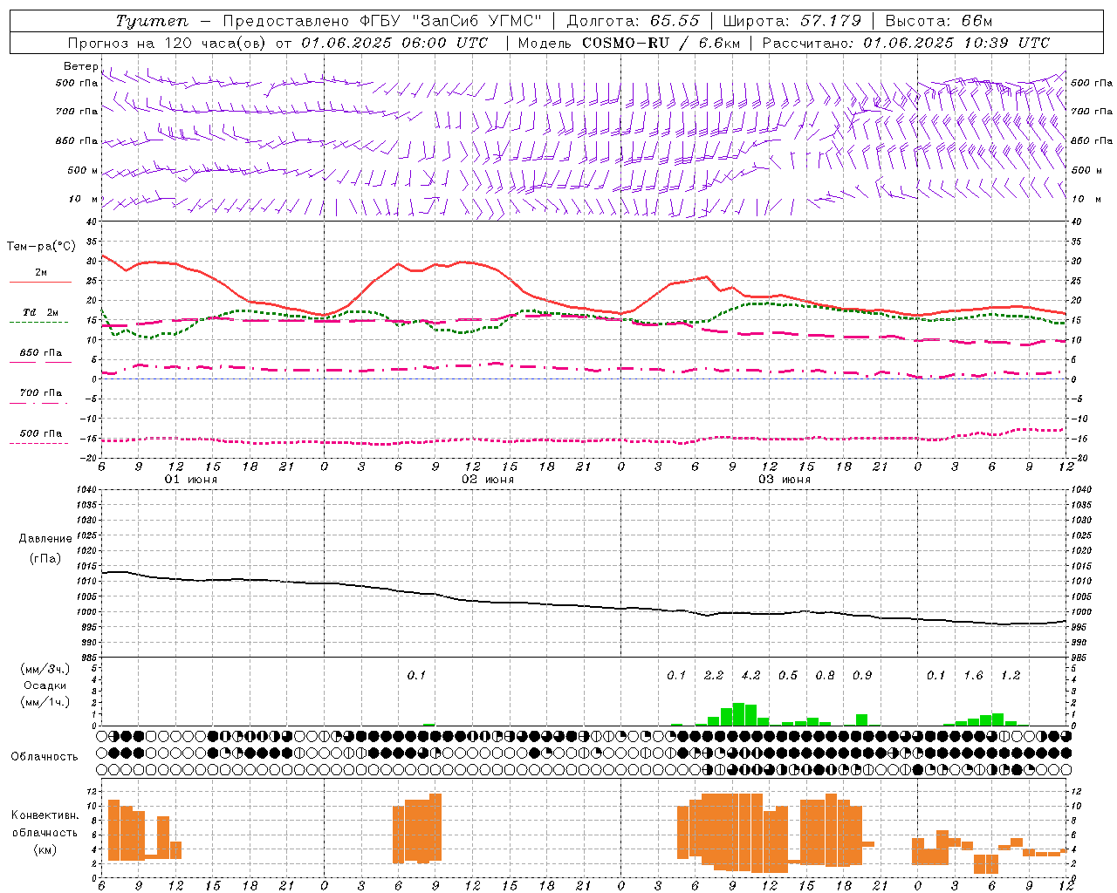1117x893 pixels.
Task: Click the "01 июня" date label
Action: point(191,479)
